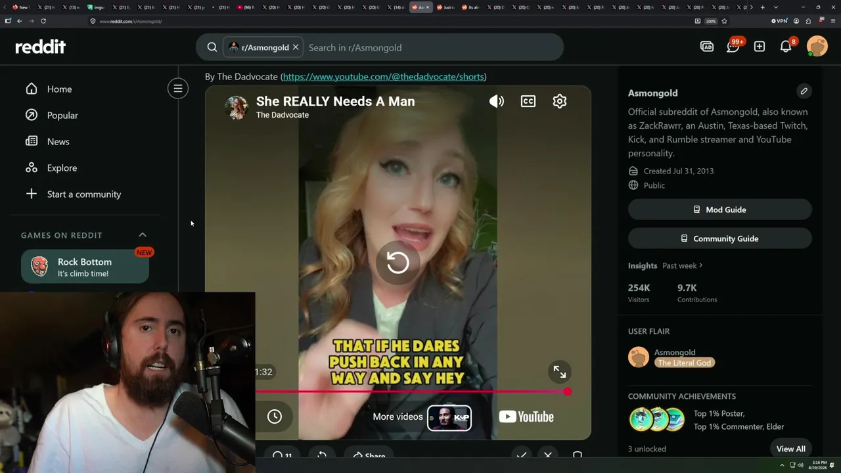
Task: Open the video title She REALLY Needs A Man
Action: [335, 101]
